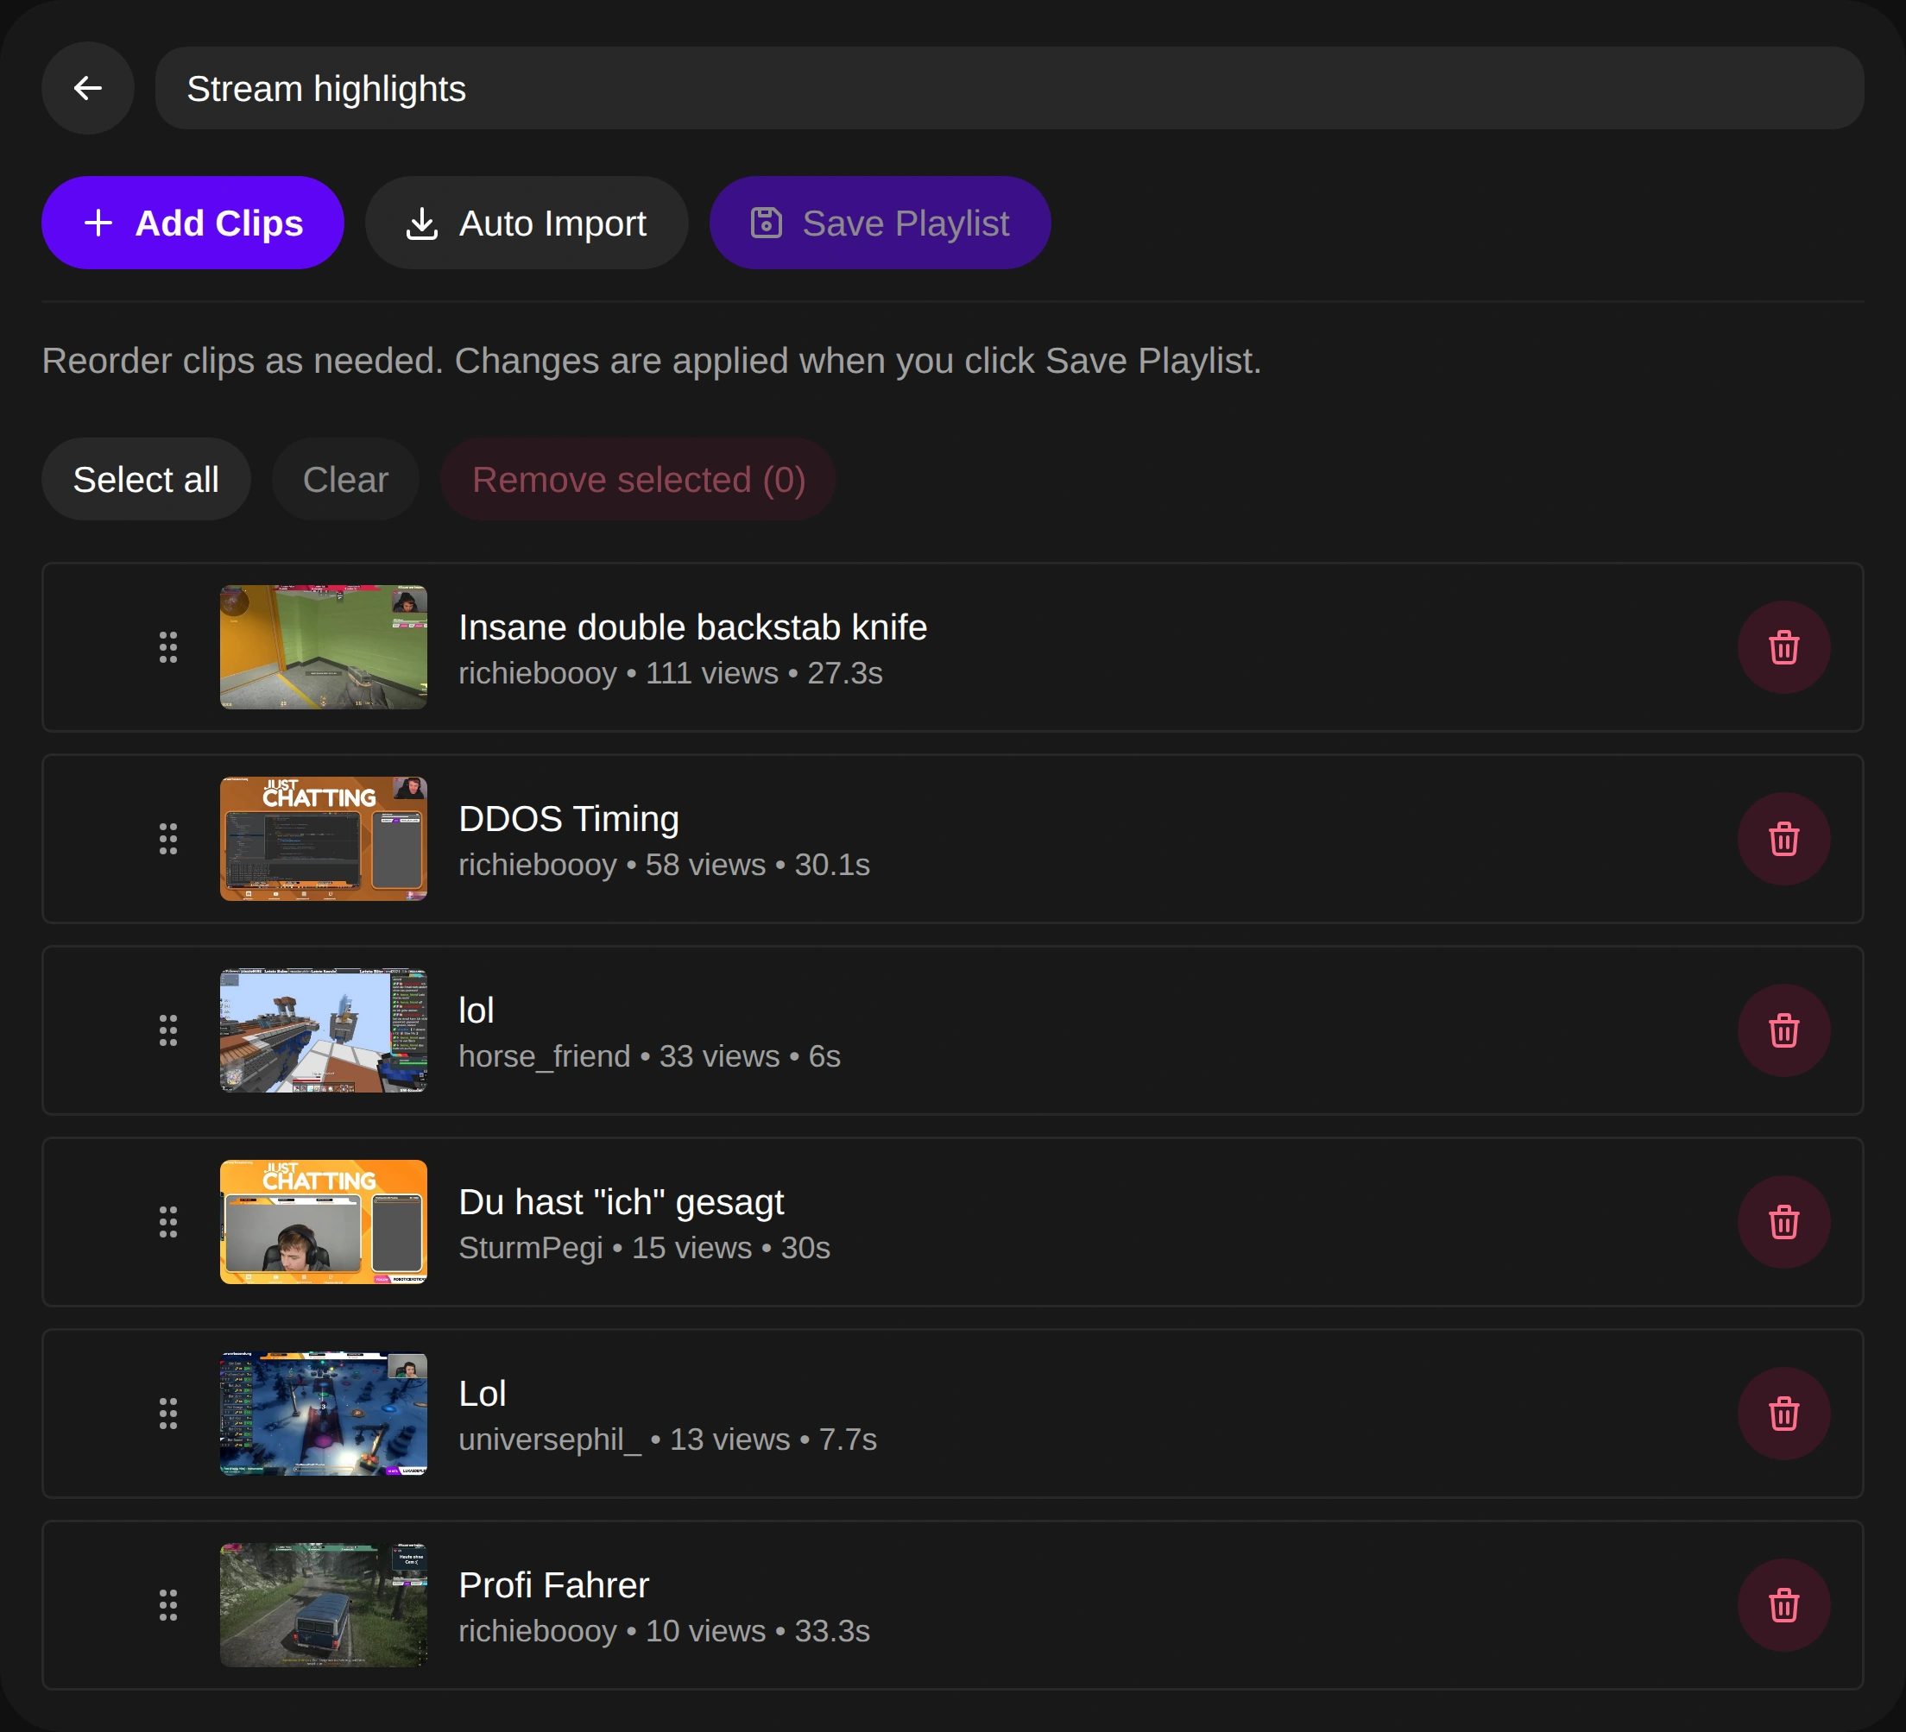
Task: Open the Profi Fahrer thumbnail
Action: point(324,1605)
